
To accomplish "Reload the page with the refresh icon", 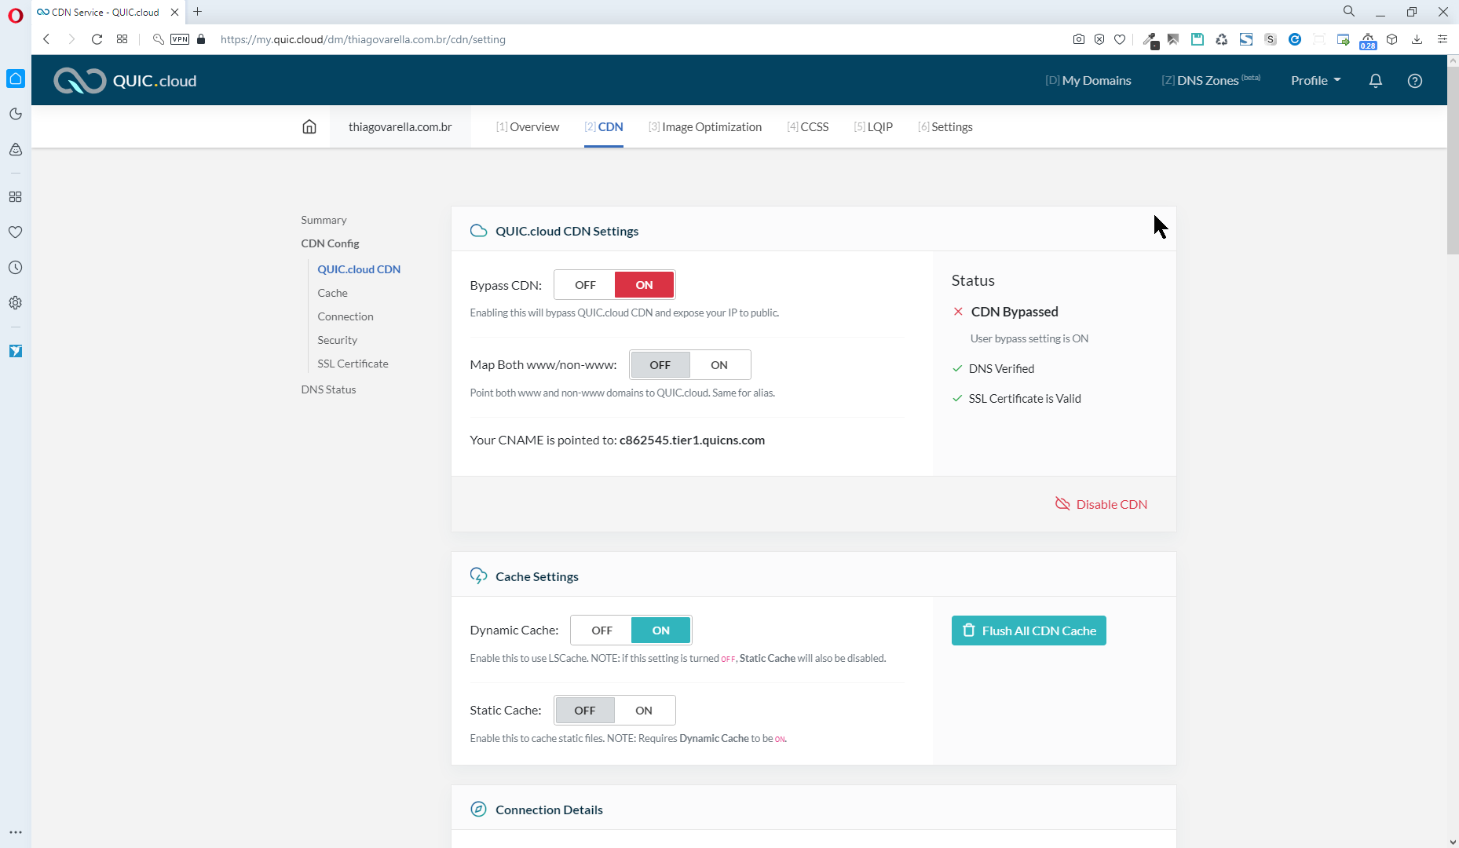I will pos(97,39).
